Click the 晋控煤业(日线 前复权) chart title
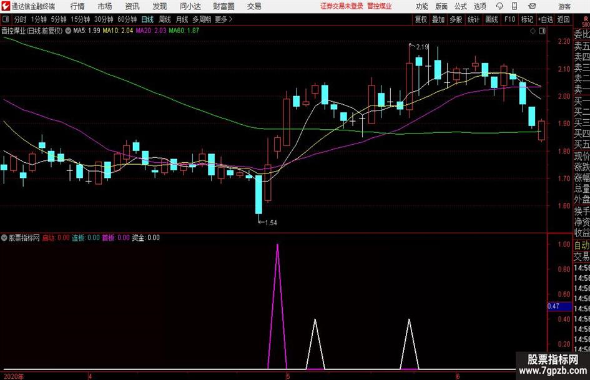590x380 pixels. [32, 31]
